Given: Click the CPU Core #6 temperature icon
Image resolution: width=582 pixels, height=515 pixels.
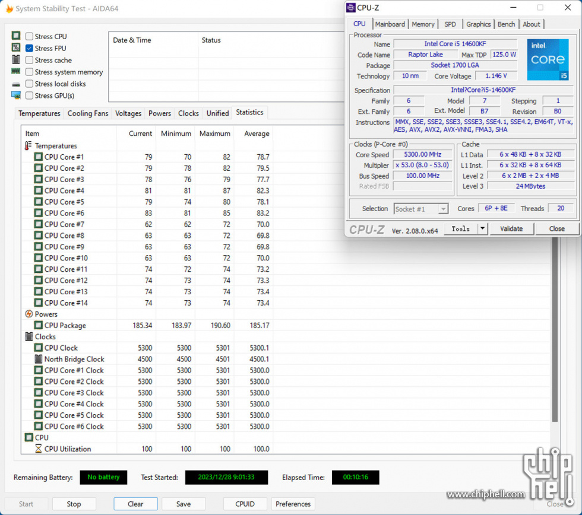Looking at the screenshot, I should click(38, 213).
